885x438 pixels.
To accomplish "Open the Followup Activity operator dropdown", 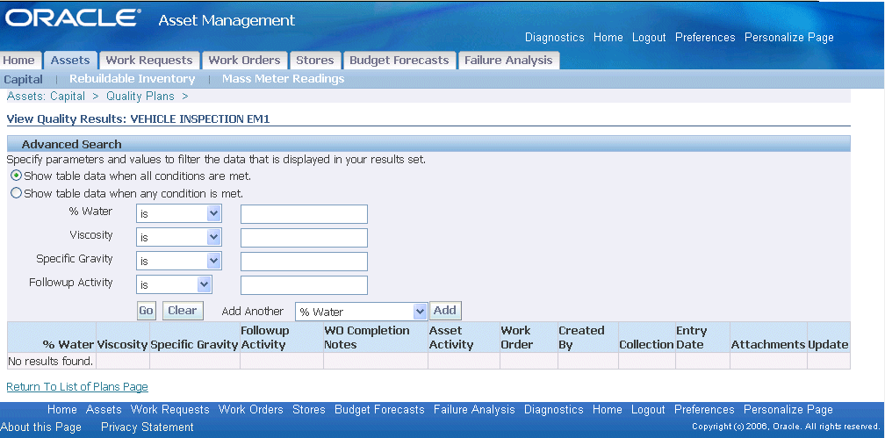I will 174,285.
